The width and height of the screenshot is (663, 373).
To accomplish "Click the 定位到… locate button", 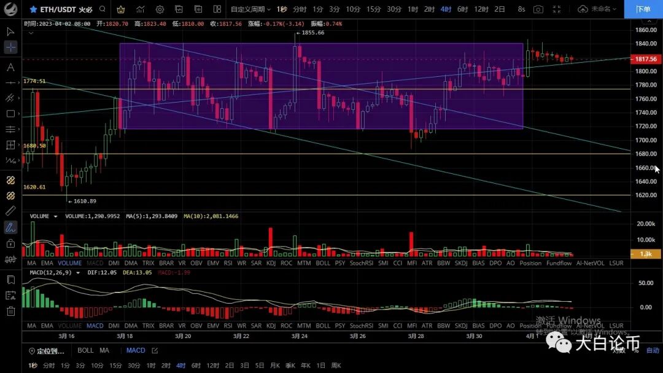I will click(47, 351).
